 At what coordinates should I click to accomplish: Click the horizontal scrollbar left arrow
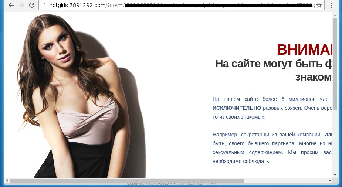[x=7, y=180]
